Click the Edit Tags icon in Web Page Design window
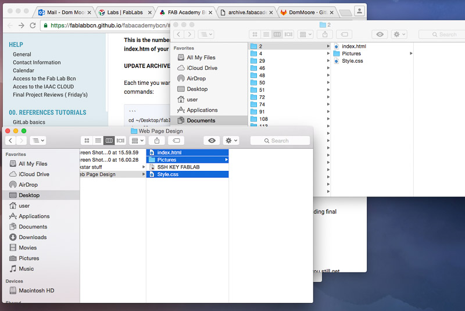465x311 pixels. 176,141
